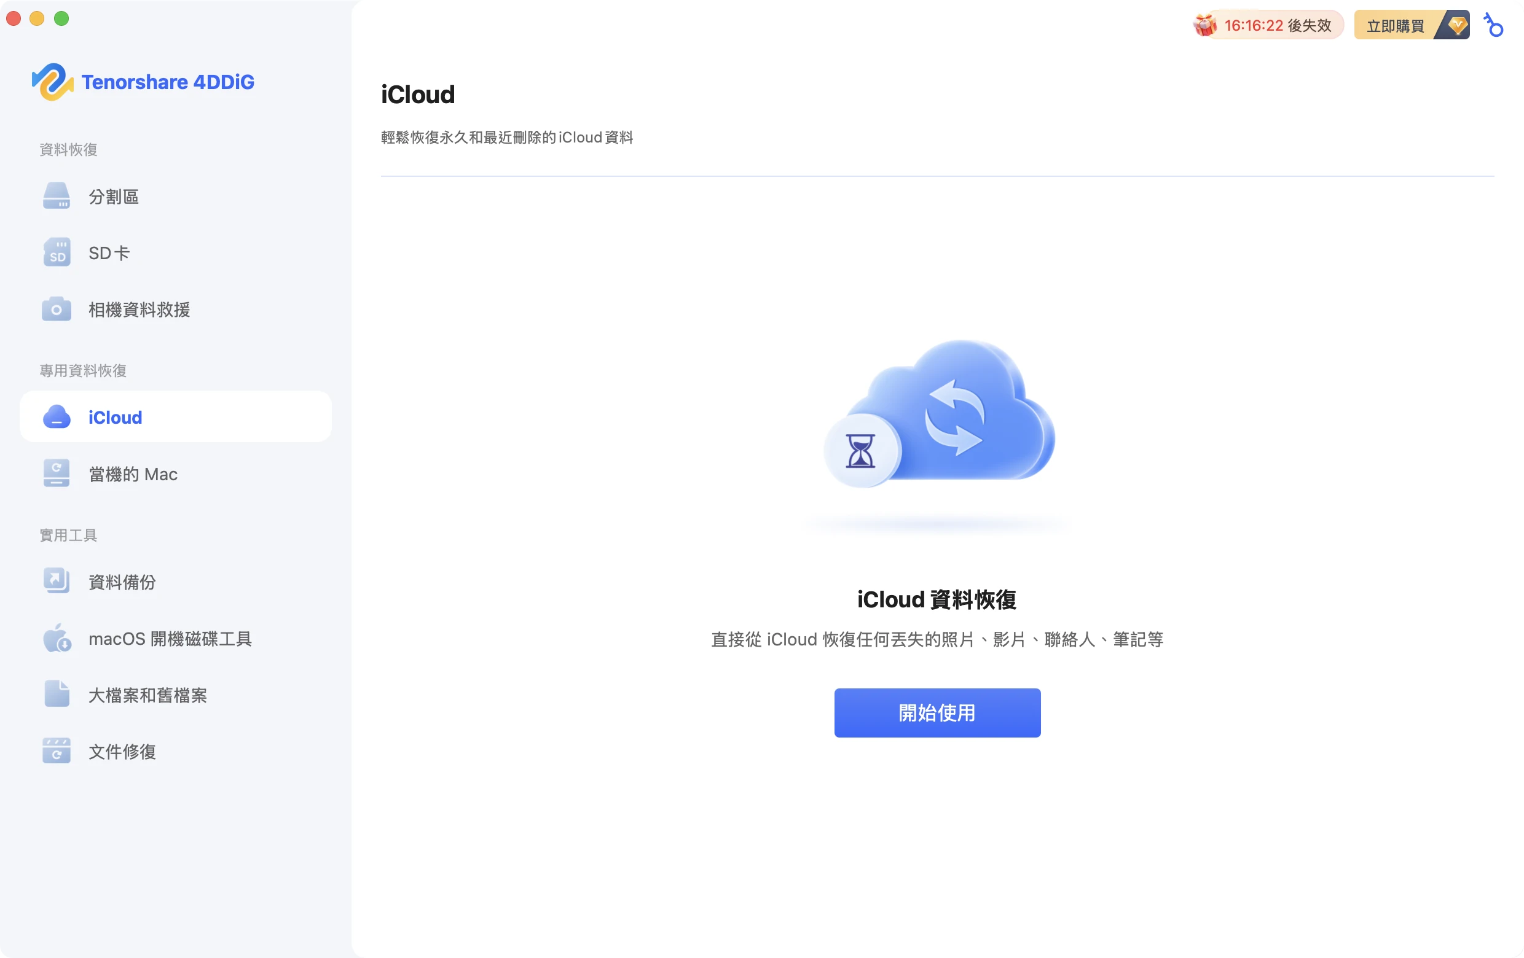Launch macOS 開機磁碟工具
Viewport: 1524px width, 958px height.
tap(176, 638)
